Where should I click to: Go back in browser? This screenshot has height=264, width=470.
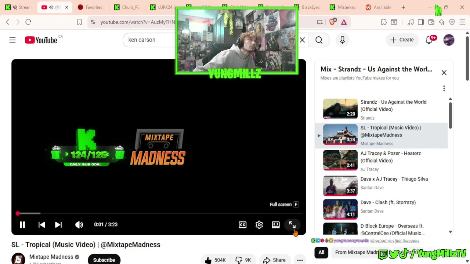(8, 22)
